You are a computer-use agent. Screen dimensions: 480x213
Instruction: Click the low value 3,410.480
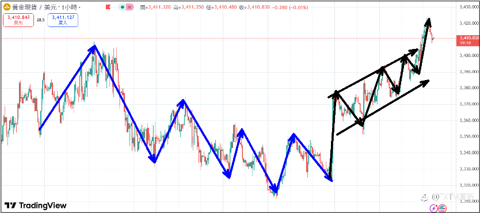click(x=226, y=7)
